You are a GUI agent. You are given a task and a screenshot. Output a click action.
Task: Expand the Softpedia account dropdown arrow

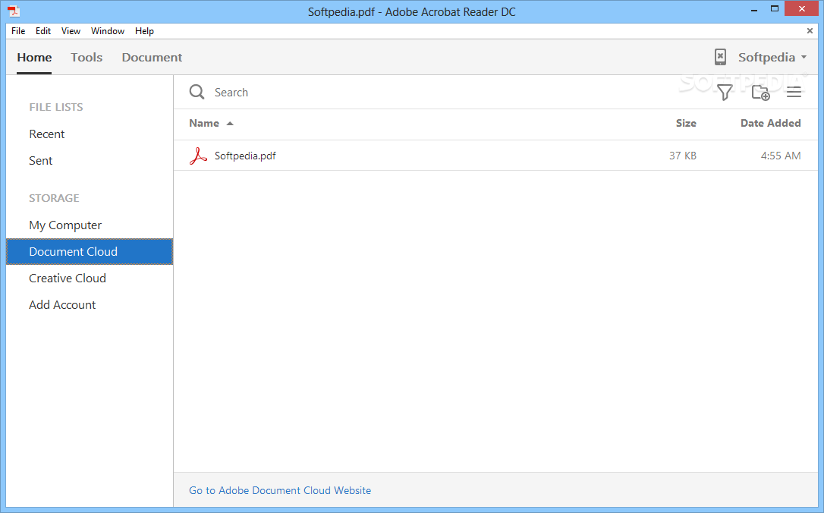804,57
